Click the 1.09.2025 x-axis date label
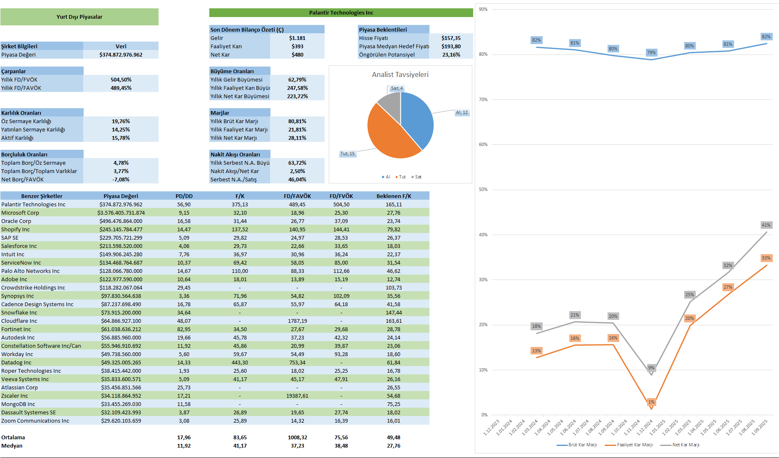 [759, 428]
